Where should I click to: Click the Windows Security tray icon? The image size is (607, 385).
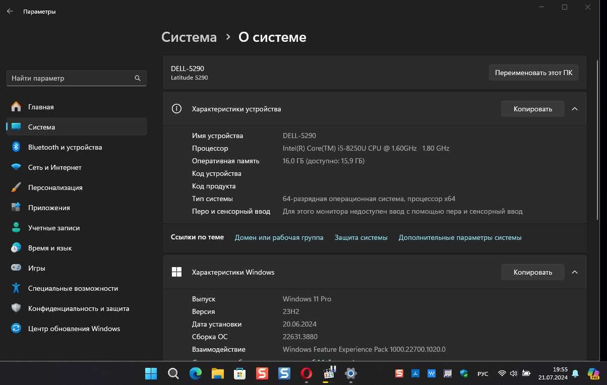[x=464, y=373]
